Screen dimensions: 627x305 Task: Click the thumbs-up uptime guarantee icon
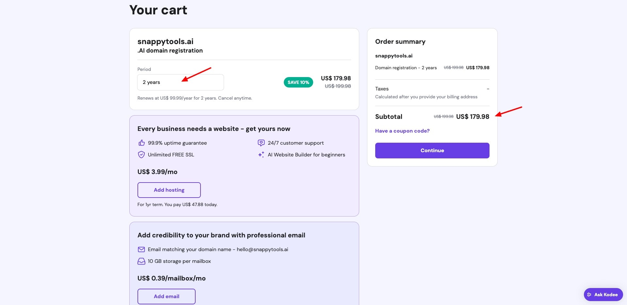pyautogui.click(x=141, y=143)
